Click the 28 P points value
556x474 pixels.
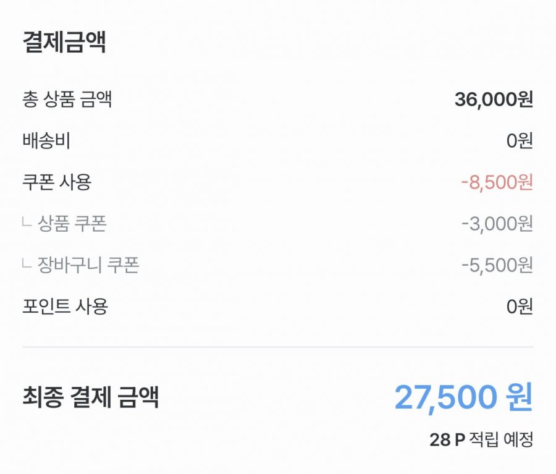point(447,440)
